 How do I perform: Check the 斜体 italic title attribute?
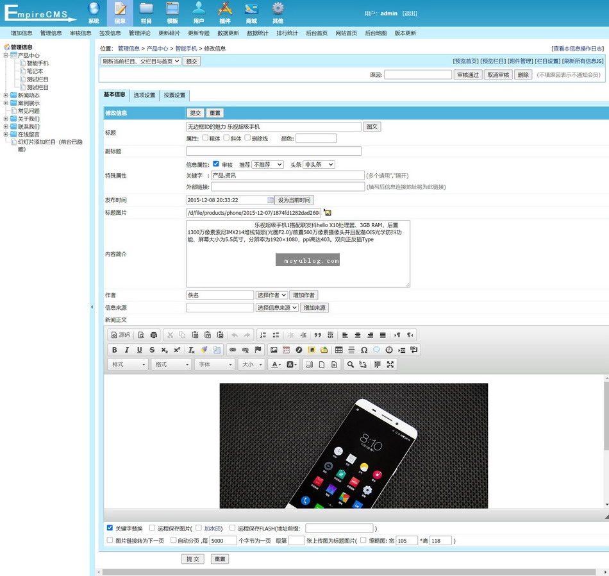[226, 138]
